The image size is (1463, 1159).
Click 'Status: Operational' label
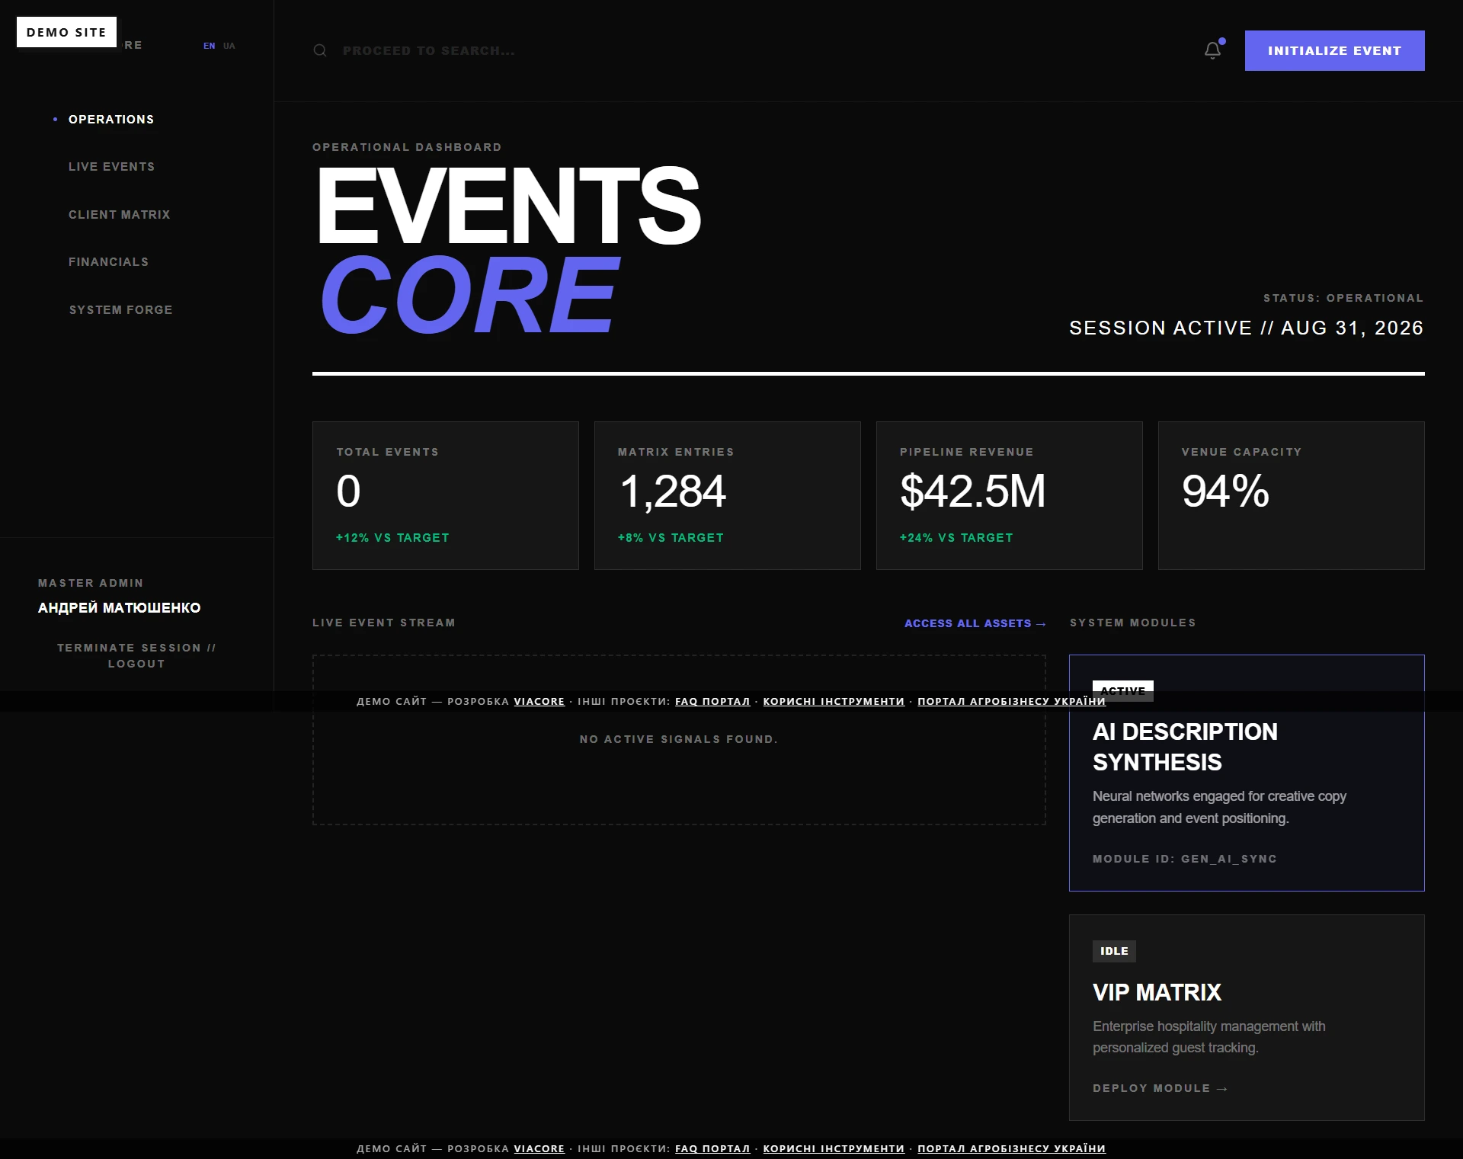click(x=1343, y=298)
